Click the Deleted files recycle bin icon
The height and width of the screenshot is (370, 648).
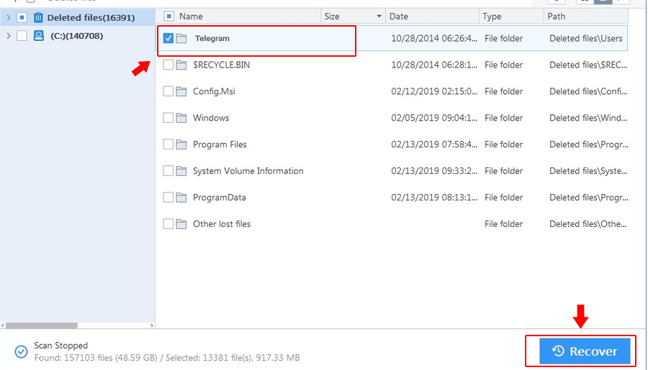tap(38, 17)
